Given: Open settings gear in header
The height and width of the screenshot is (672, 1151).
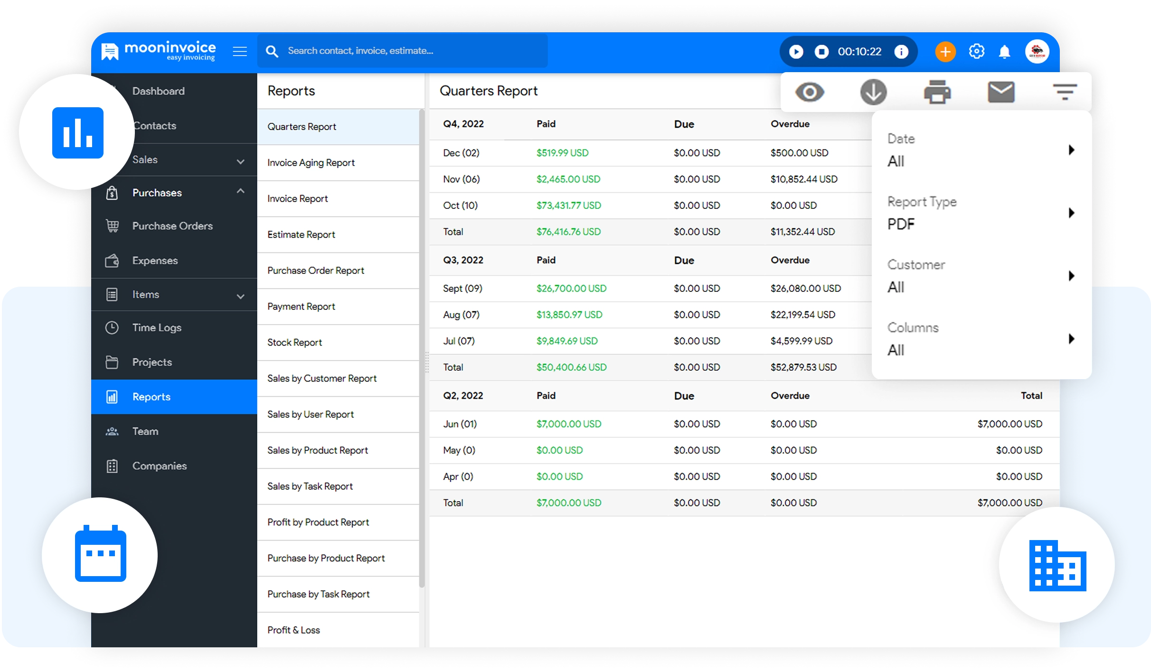Looking at the screenshot, I should [x=976, y=51].
